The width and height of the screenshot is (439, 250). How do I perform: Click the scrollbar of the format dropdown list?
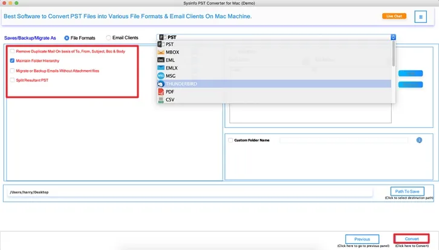coord(394,54)
